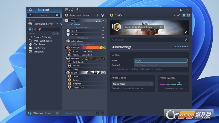Open the speaker options dropdown arrow
The image size is (219, 123).
pos(80,10)
